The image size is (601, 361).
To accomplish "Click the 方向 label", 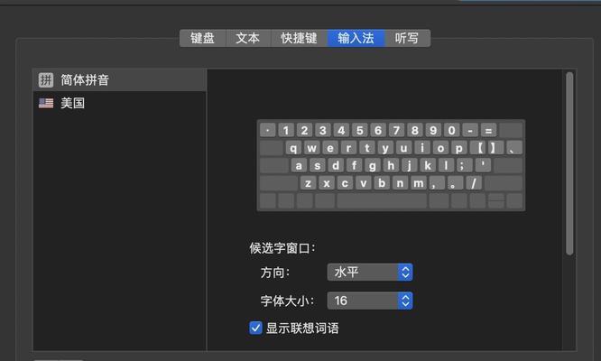I will click(x=275, y=273).
